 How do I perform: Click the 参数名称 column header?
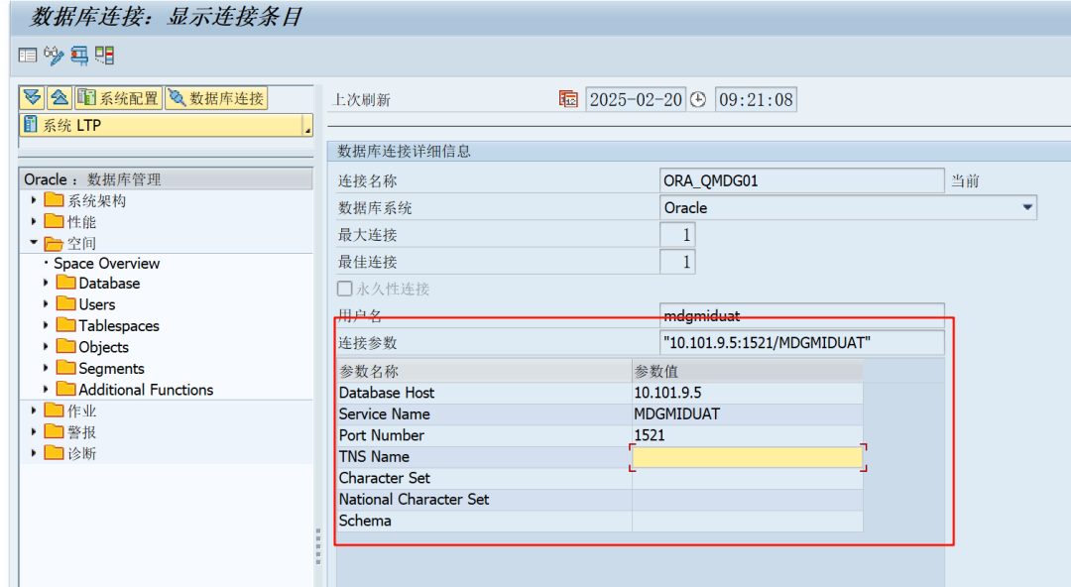pyautogui.click(x=484, y=371)
